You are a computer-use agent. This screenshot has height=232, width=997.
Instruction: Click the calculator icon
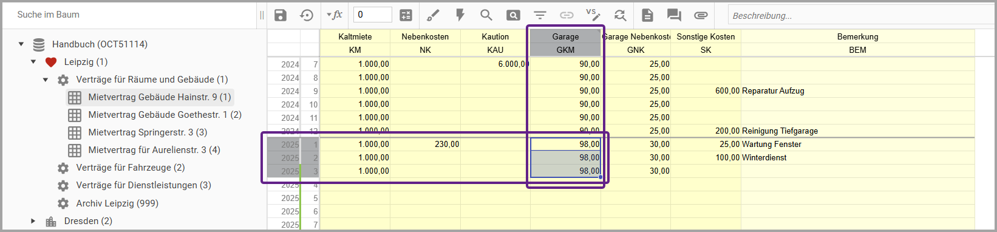coord(406,15)
